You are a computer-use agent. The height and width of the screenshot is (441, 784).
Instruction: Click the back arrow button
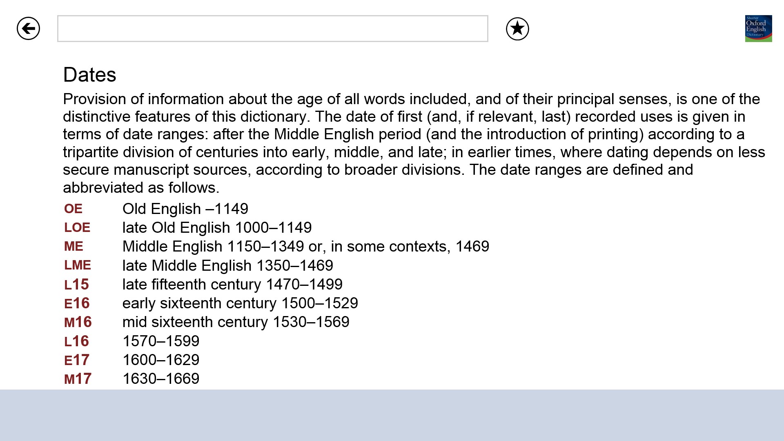point(28,29)
